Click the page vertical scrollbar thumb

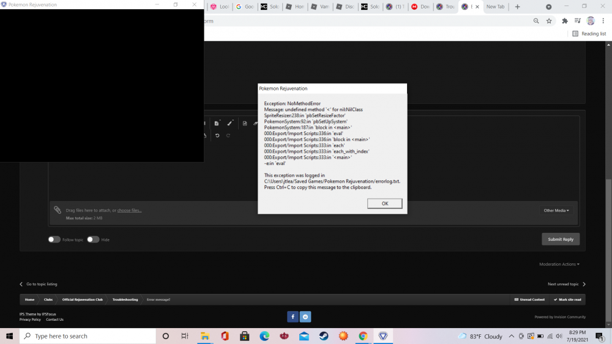[608, 249]
